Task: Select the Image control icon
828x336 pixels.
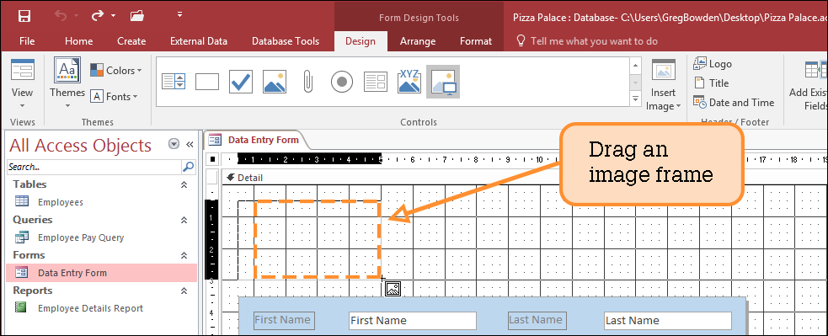Action: point(275,82)
